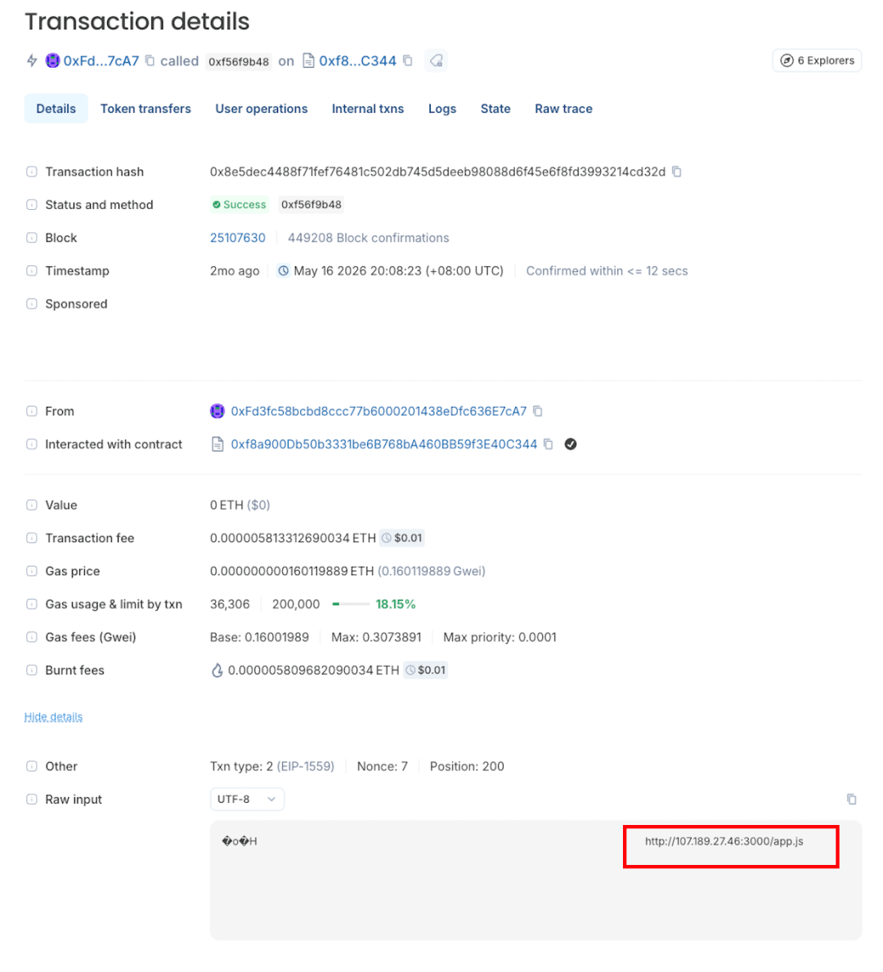Click the flame icon in Burnt fees row
Viewport: 883px width, 972px height.
(217, 670)
